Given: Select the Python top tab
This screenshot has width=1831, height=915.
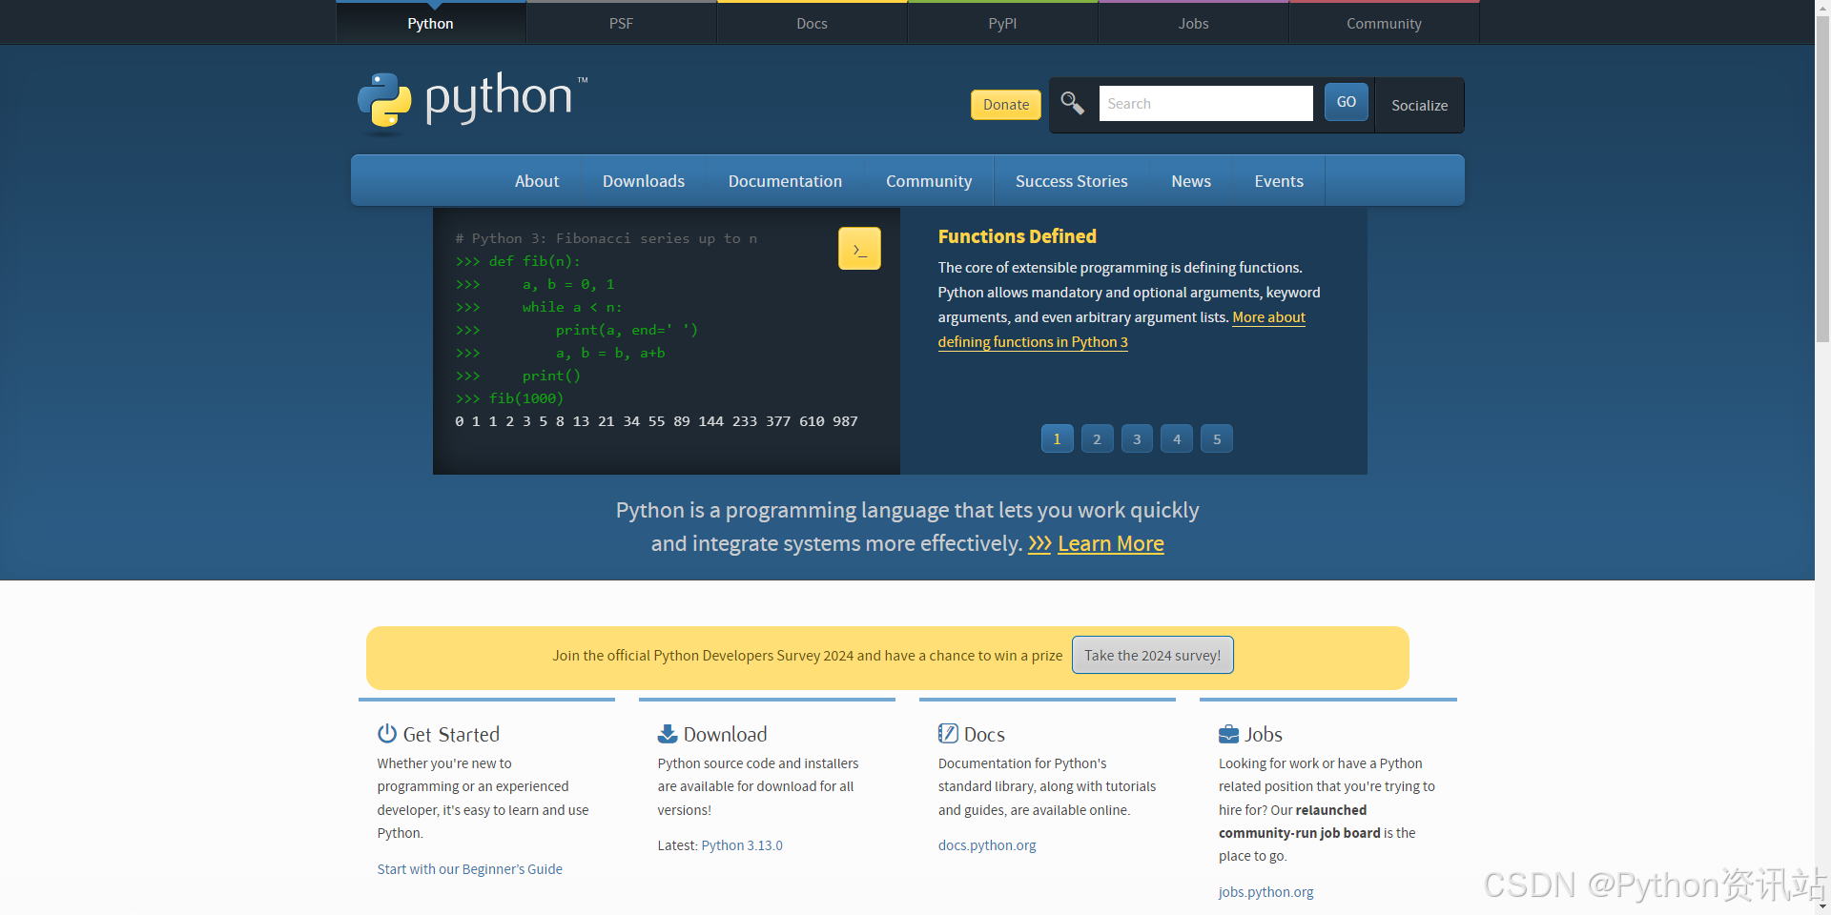Looking at the screenshot, I should 430,23.
